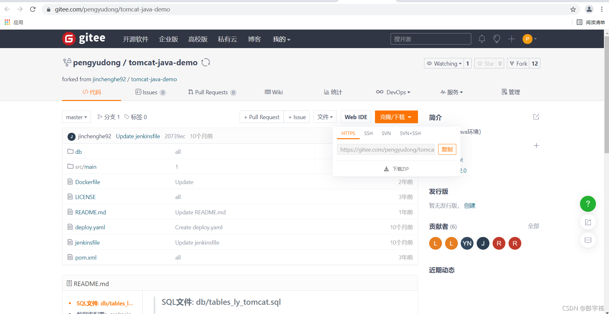
Task: Click the green question mark help button
Action: pos(588,204)
